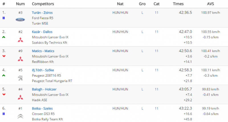Click green up arrow under position 2
The image size is (228, 122).
pos(4,37)
